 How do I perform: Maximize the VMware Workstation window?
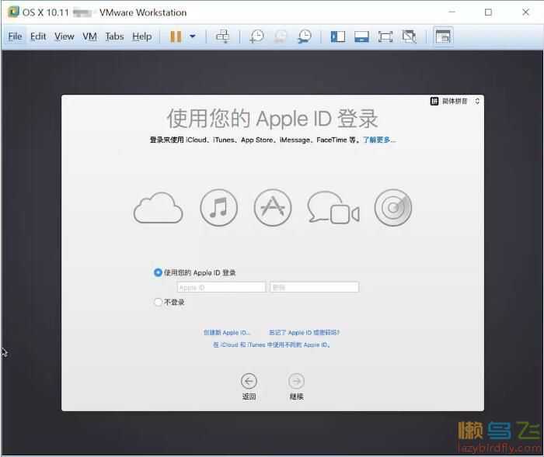tap(488, 12)
